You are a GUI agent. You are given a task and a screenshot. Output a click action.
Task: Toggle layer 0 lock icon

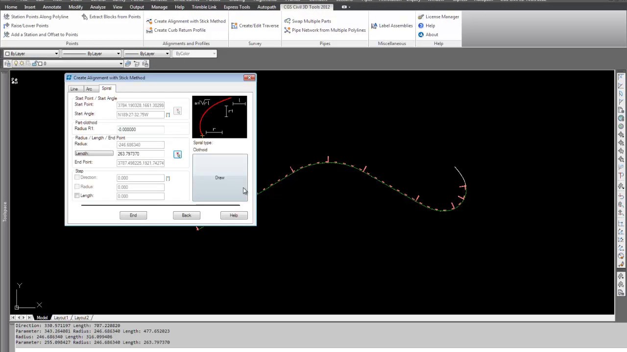coord(34,64)
